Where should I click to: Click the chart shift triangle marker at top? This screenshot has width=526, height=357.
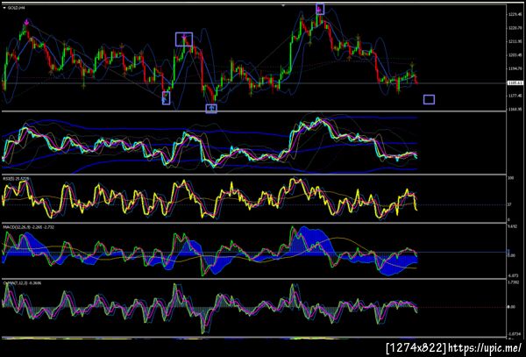(x=283, y=5)
